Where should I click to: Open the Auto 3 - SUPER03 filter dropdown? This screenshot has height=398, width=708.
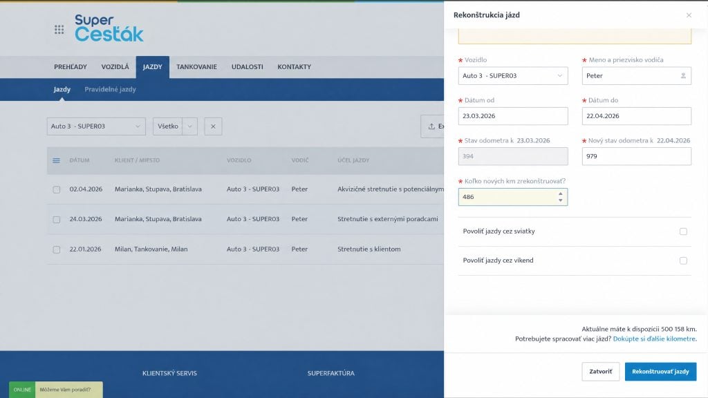(96, 126)
